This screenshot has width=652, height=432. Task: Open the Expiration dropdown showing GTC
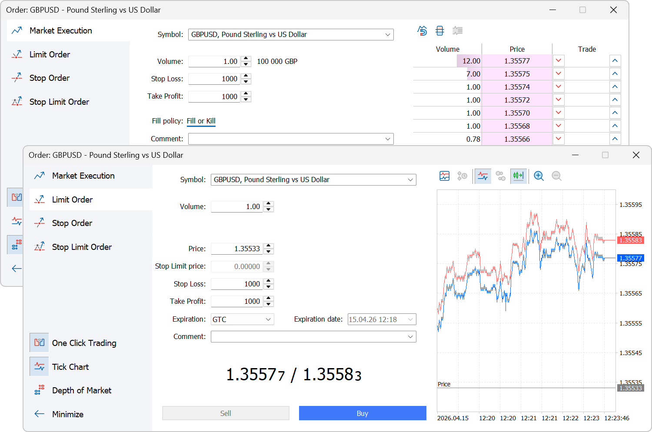click(x=242, y=319)
